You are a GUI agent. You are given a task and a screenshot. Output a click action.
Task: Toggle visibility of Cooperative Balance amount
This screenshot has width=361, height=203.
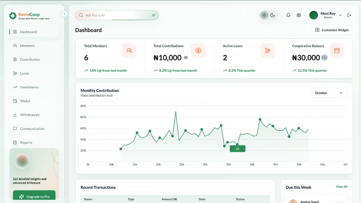(x=325, y=57)
